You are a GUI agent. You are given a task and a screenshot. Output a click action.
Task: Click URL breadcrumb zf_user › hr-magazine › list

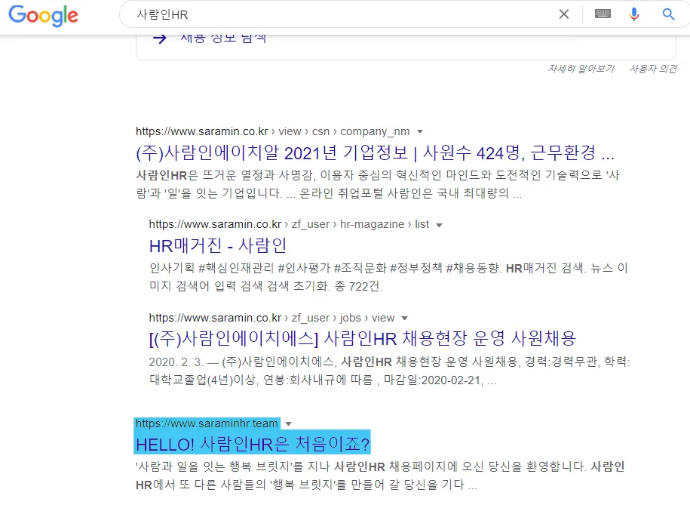point(289,224)
